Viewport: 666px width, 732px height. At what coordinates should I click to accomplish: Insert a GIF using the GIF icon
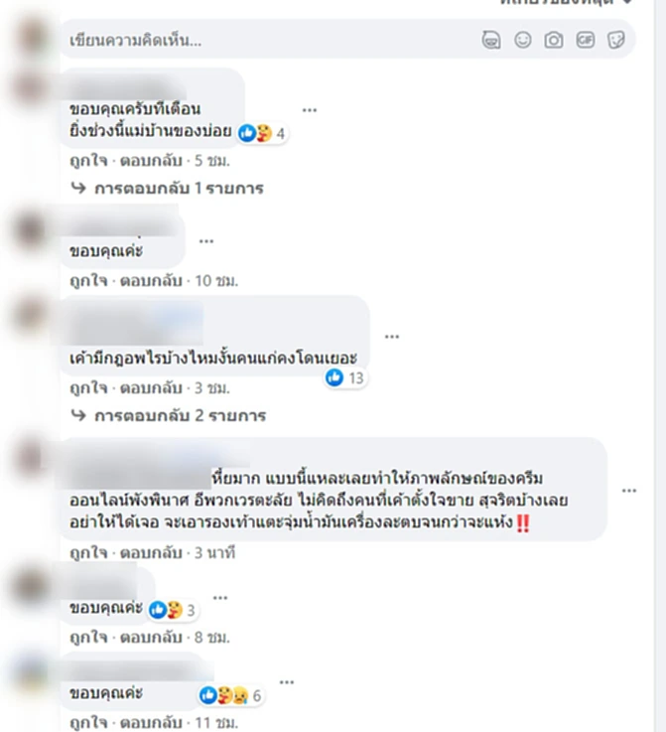(x=586, y=40)
